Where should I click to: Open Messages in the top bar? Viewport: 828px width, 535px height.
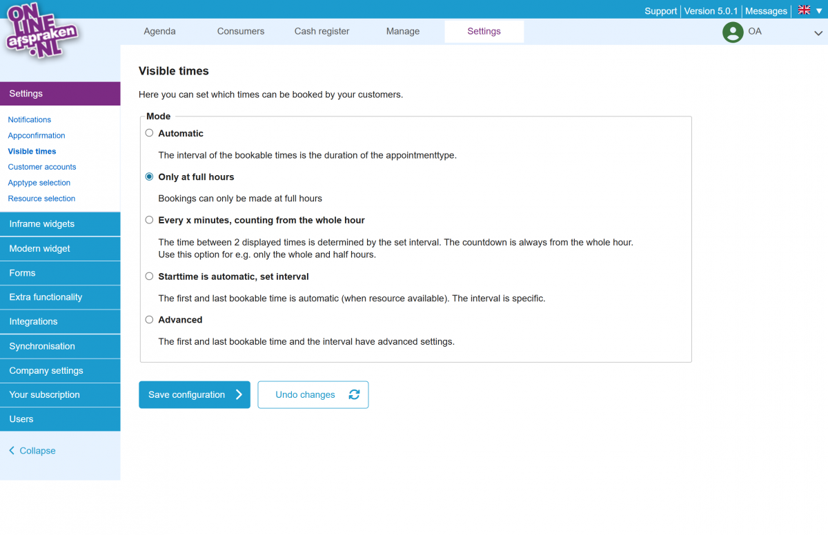click(766, 11)
